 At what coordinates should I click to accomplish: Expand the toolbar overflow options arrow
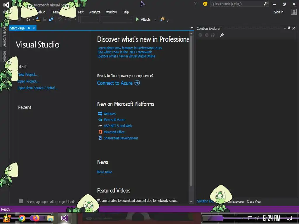[x=168, y=21]
